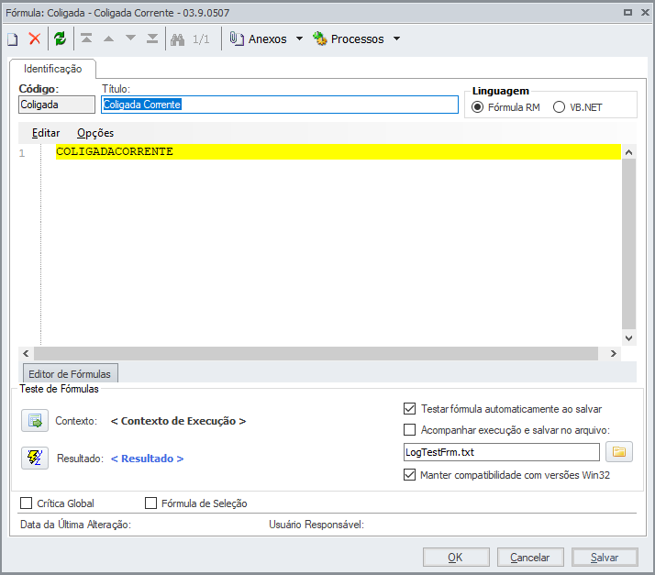Click the horizontal scrollbar thumb

pyautogui.click(x=316, y=354)
